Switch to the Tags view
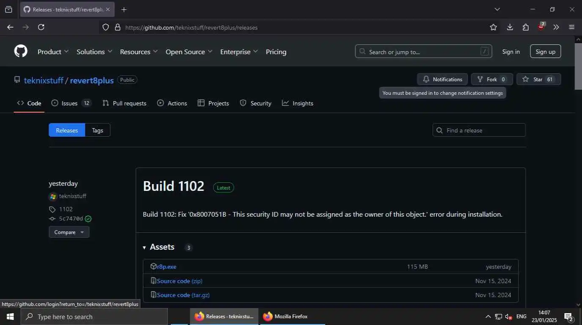Screen dimensions: 582x325 (97, 130)
